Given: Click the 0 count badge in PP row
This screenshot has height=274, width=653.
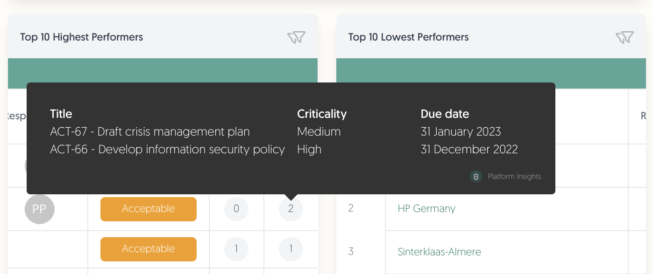Looking at the screenshot, I should click(236, 209).
